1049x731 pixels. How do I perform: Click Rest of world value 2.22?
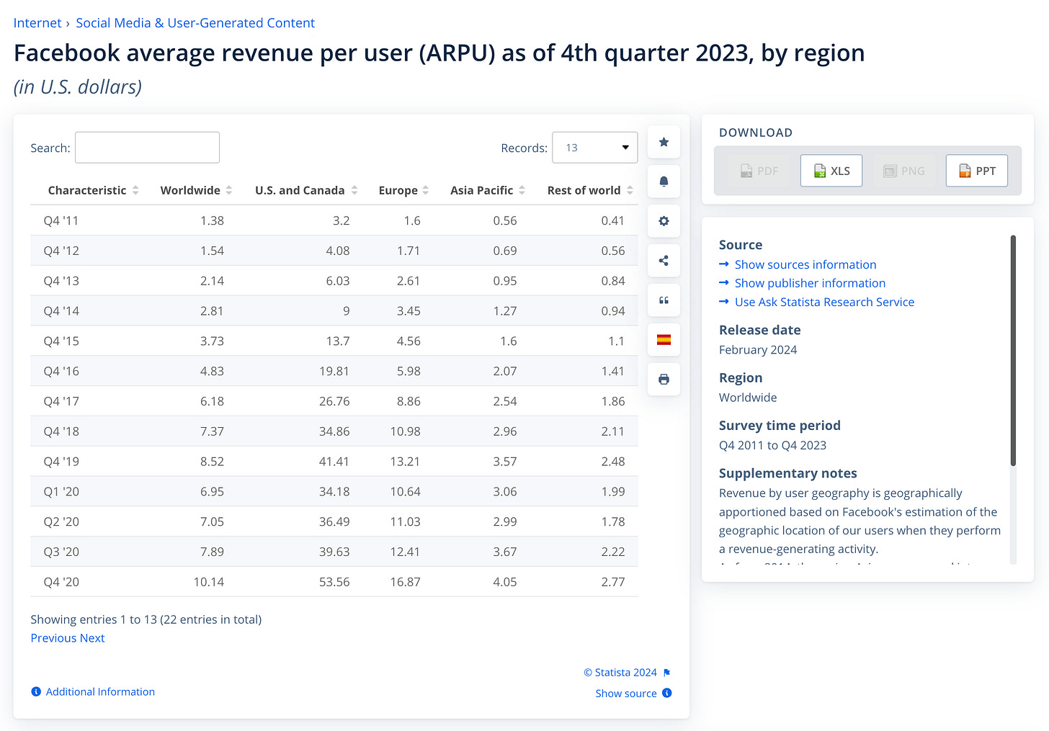pyautogui.click(x=613, y=552)
